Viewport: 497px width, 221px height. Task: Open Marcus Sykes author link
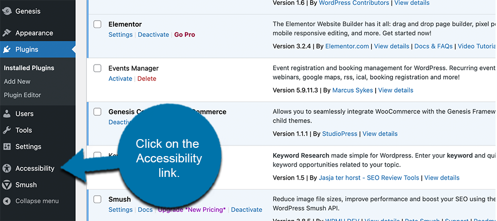click(x=352, y=90)
